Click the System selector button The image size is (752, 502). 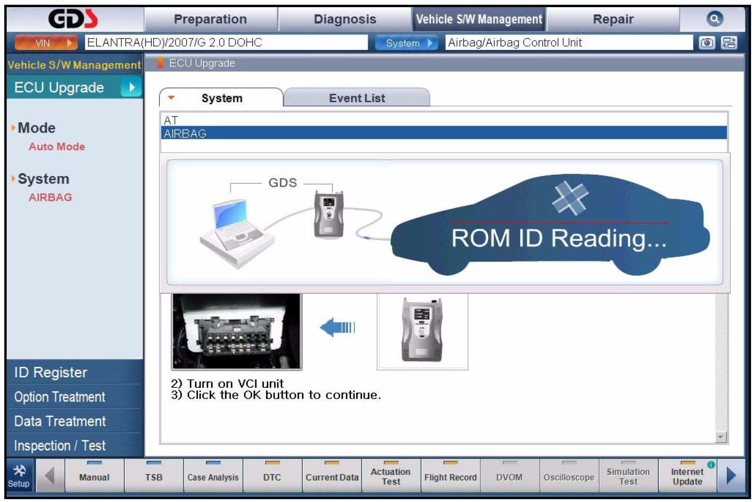pos(407,43)
